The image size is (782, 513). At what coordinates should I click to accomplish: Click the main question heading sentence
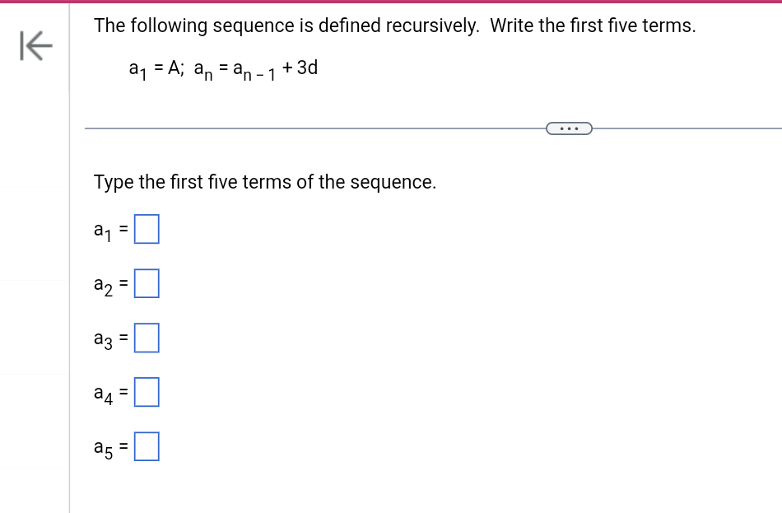click(x=395, y=26)
